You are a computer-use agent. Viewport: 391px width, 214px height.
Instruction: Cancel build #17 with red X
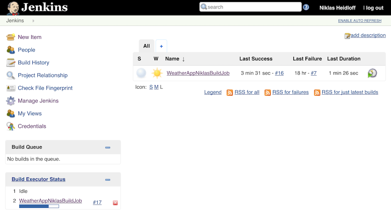click(115, 203)
